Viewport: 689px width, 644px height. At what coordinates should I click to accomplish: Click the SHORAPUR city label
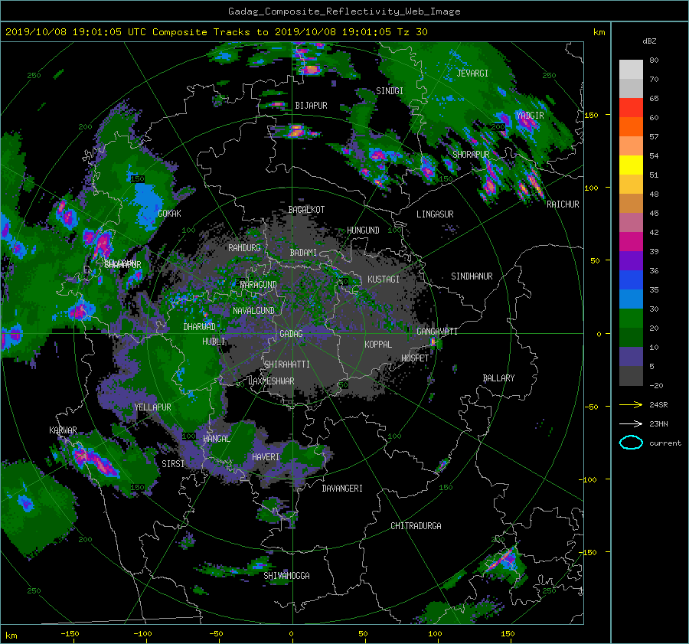point(471,155)
